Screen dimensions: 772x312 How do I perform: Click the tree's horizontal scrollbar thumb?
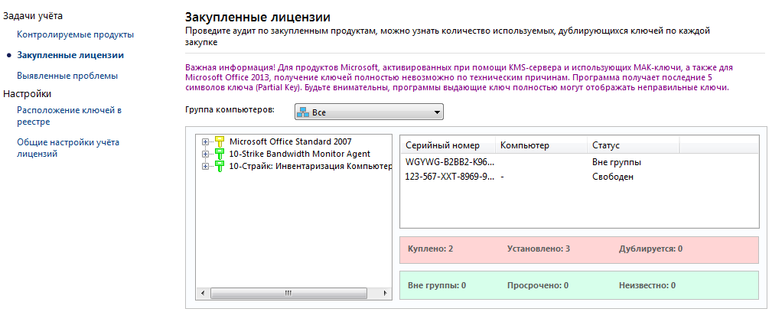click(x=288, y=294)
